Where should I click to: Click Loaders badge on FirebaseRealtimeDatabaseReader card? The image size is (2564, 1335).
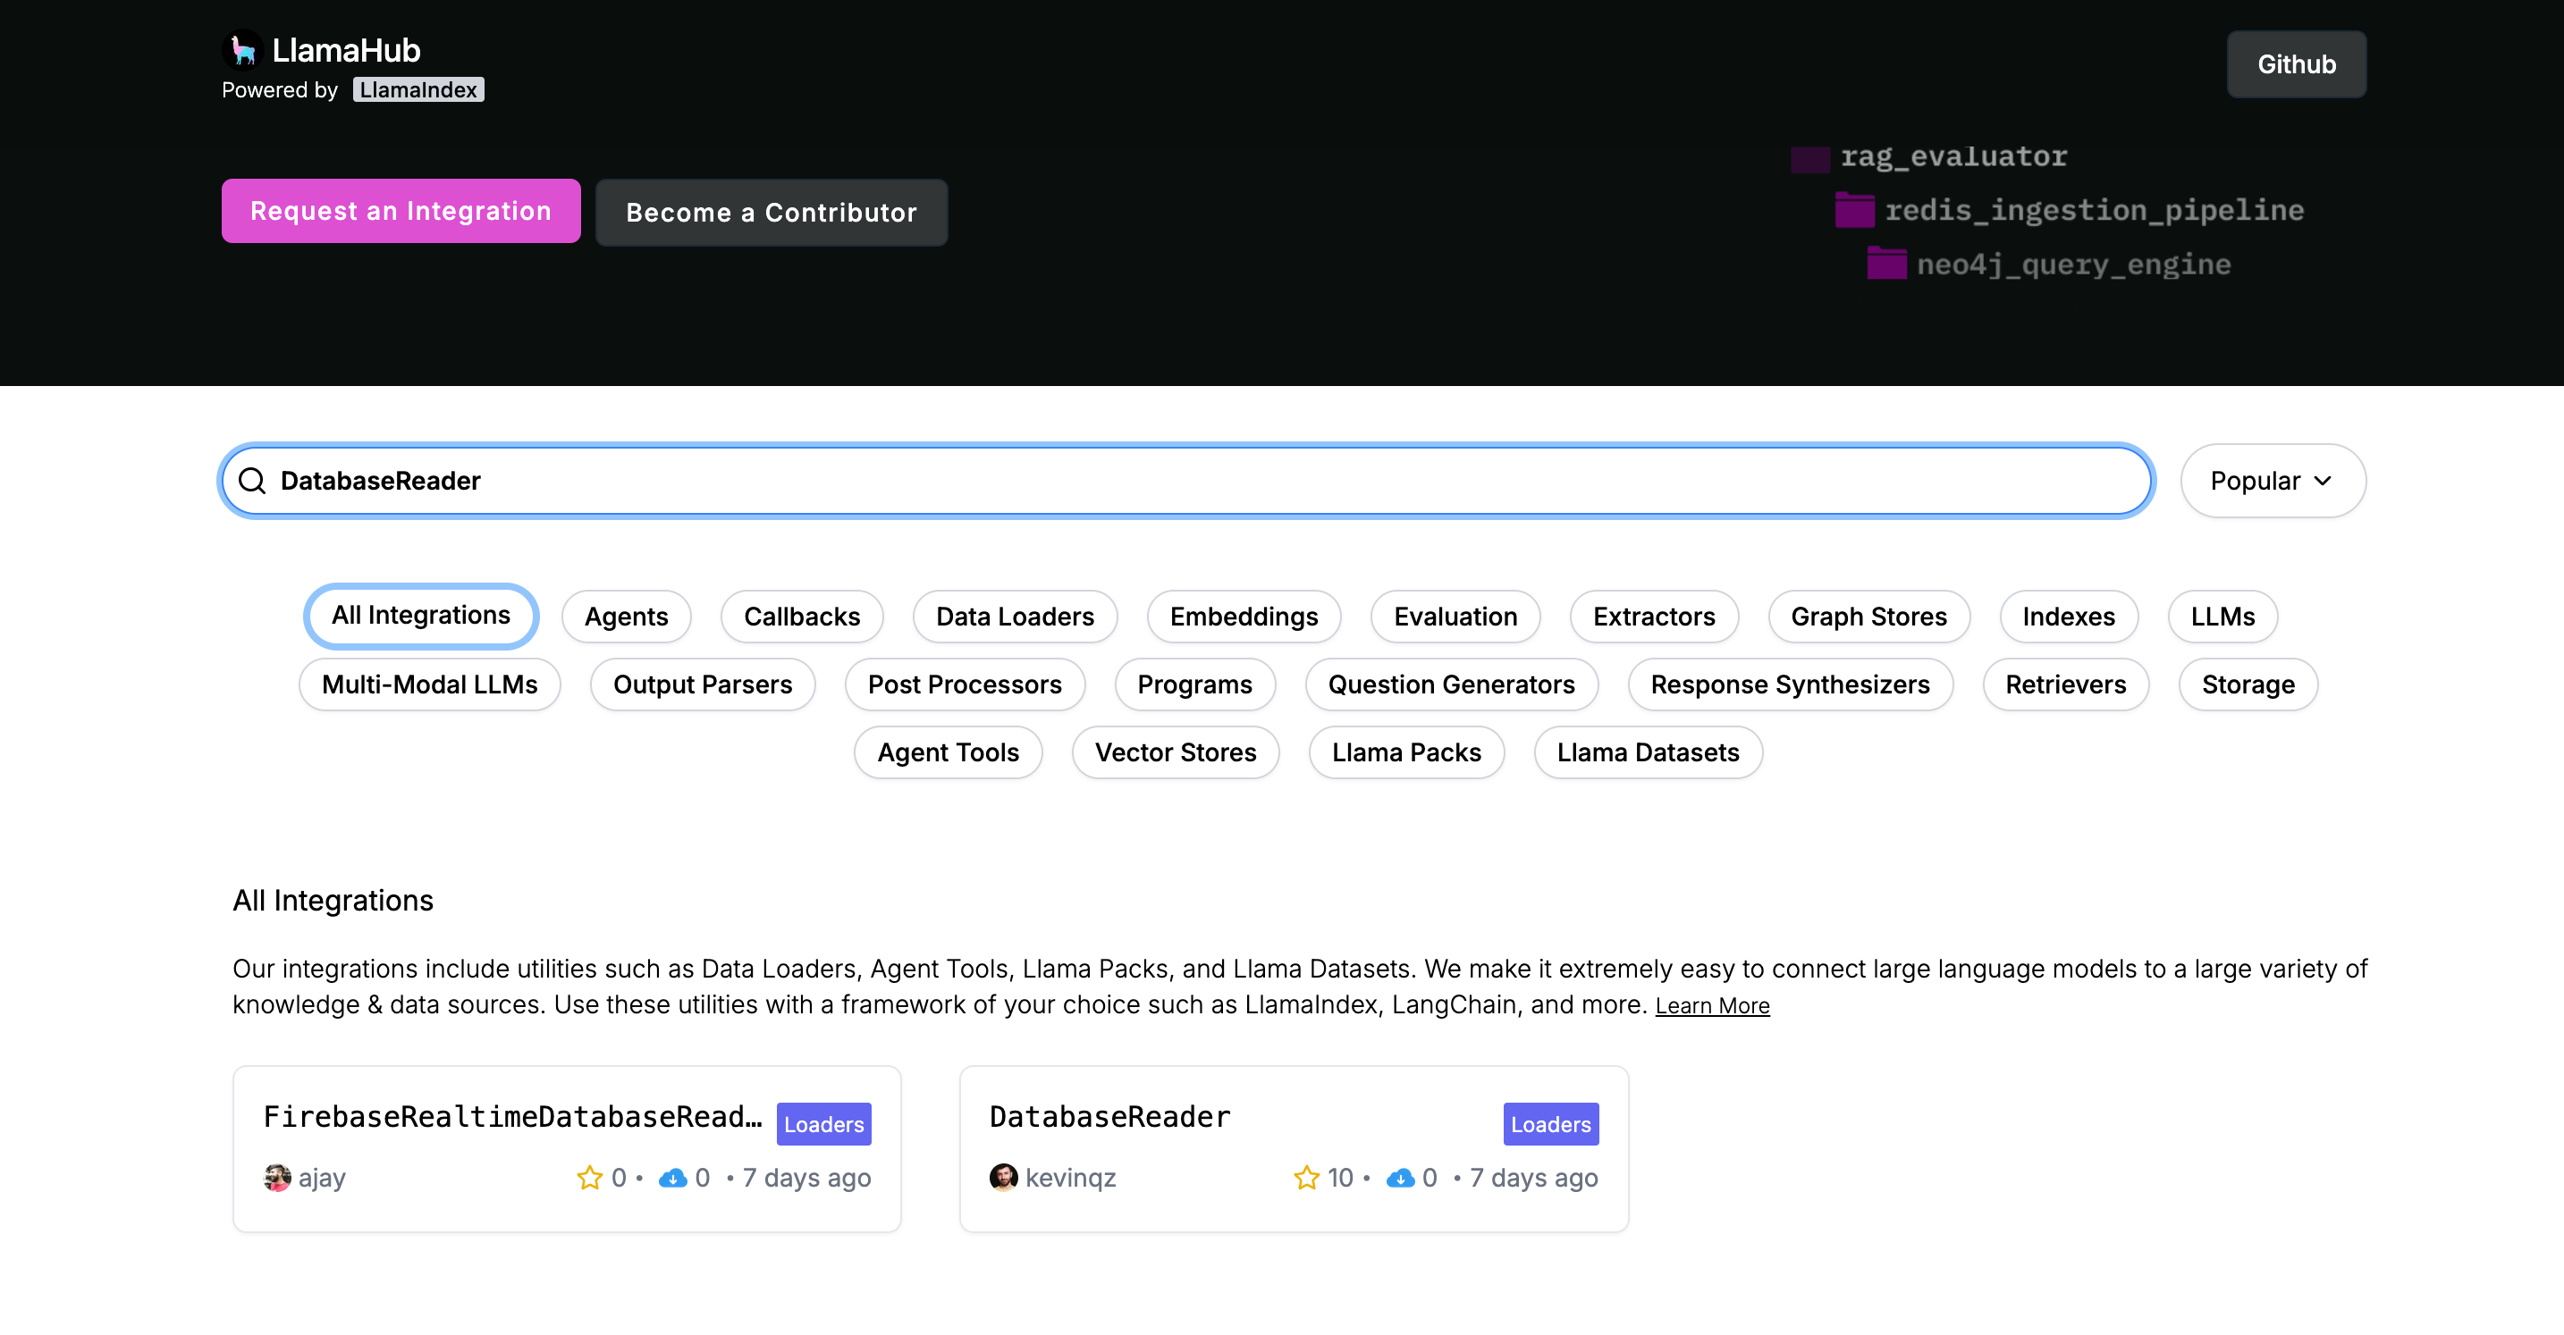[823, 1124]
